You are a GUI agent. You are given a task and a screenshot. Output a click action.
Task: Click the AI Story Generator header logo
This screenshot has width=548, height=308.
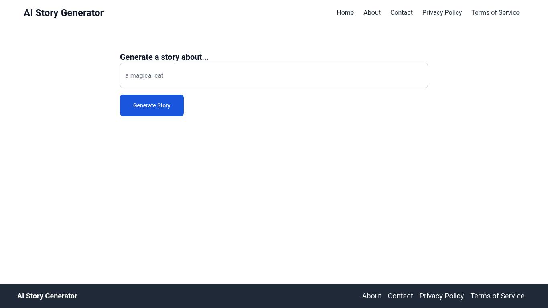coord(63,13)
